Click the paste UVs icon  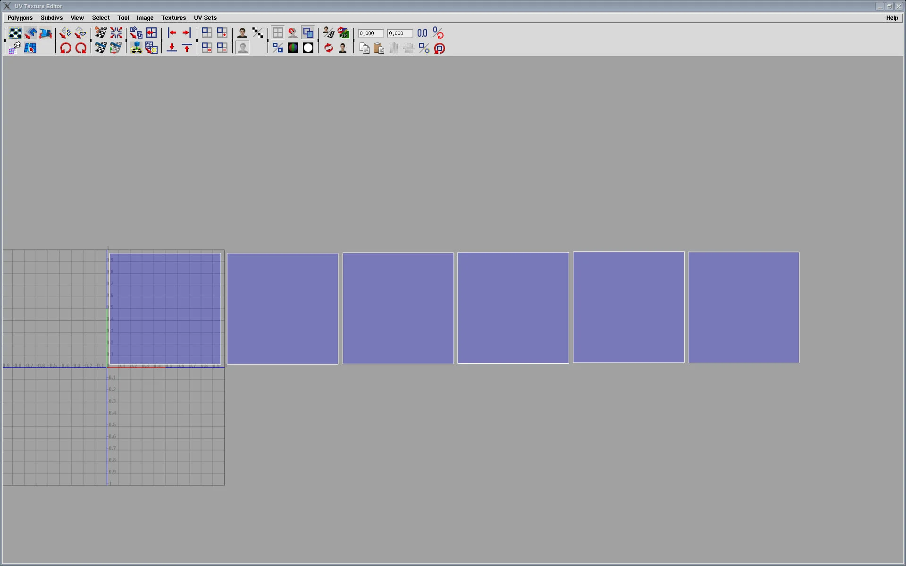(379, 48)
